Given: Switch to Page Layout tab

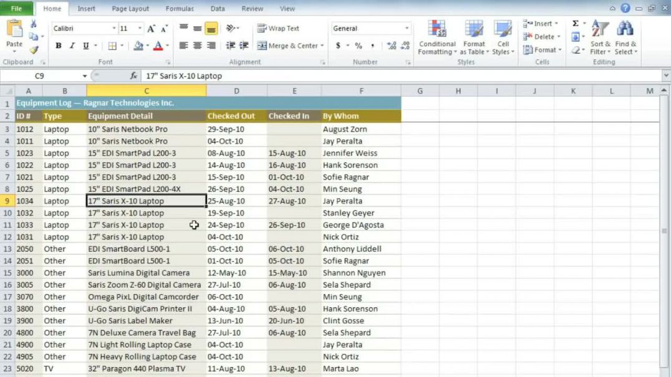Looking at the screenshot, I should click(x=130, y=8).
